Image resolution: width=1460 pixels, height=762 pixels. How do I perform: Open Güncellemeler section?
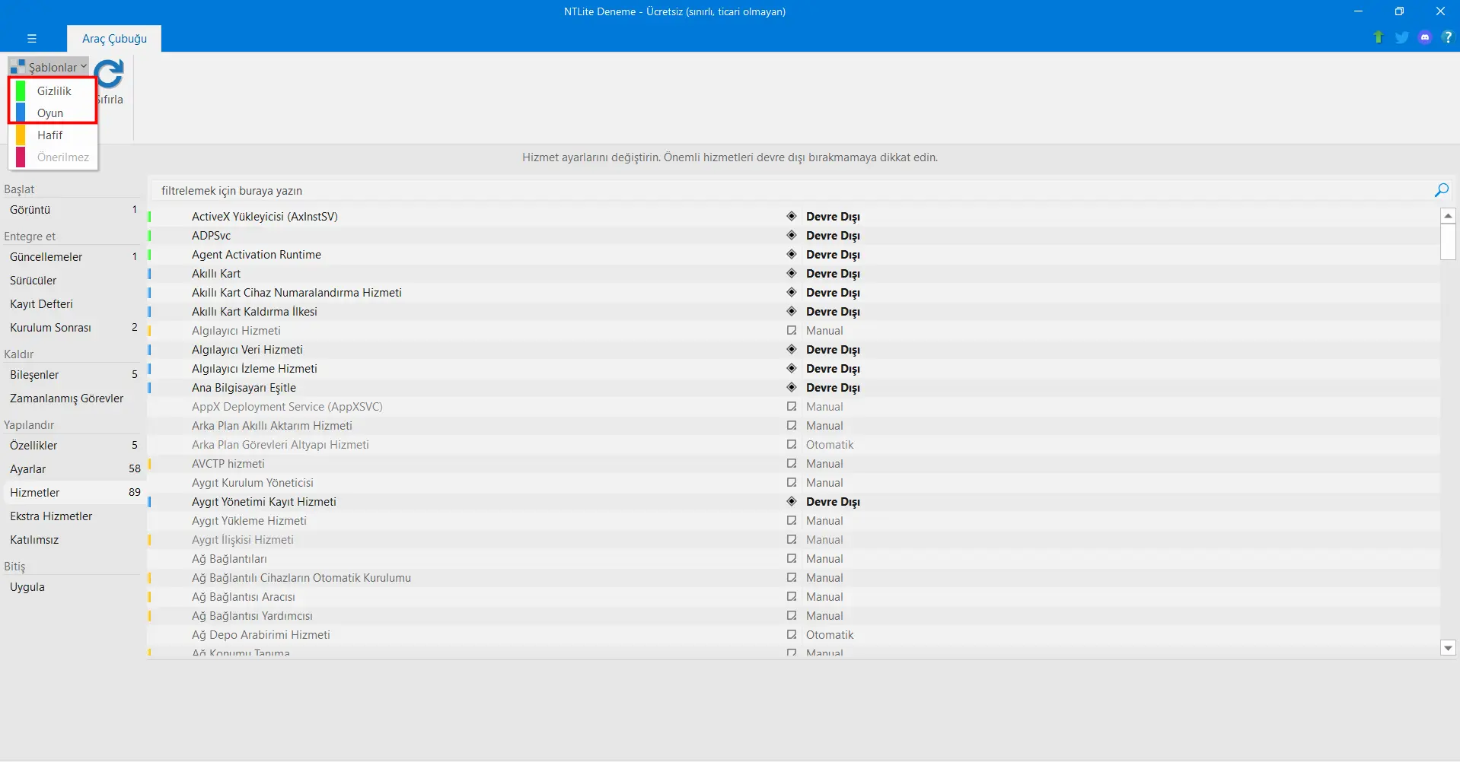[73, 256]
